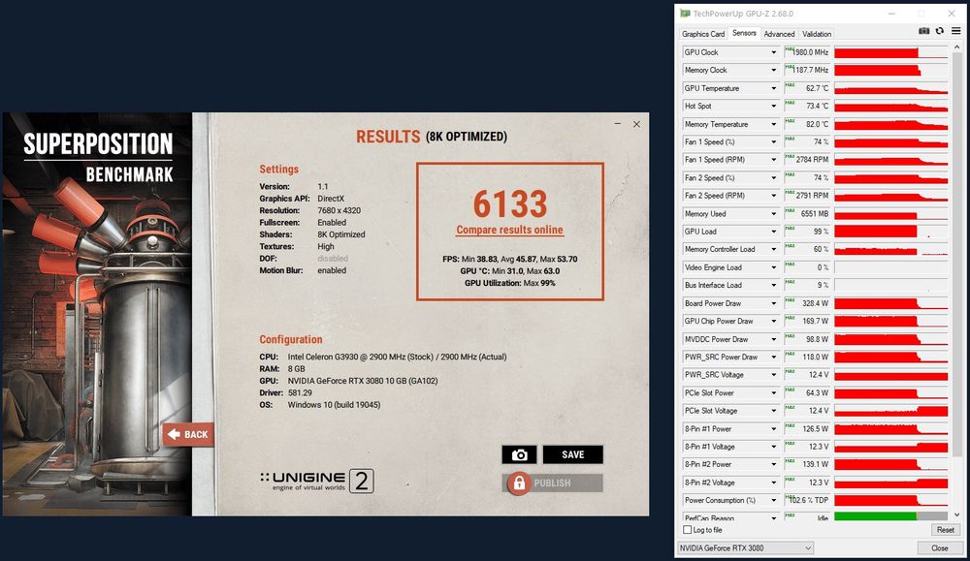The height and width of the screenshot is (561, 970).
Task: Switch to the Validation tab
Action: (817, 34)
